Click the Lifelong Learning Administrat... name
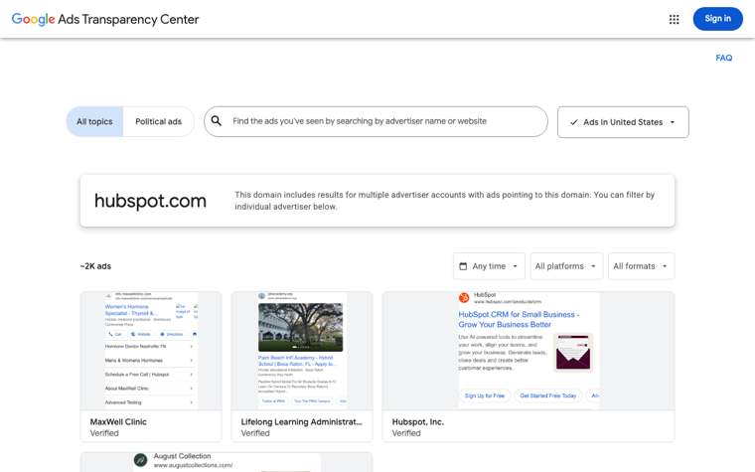This screenshot has height=472, width=755. point(302,422)
